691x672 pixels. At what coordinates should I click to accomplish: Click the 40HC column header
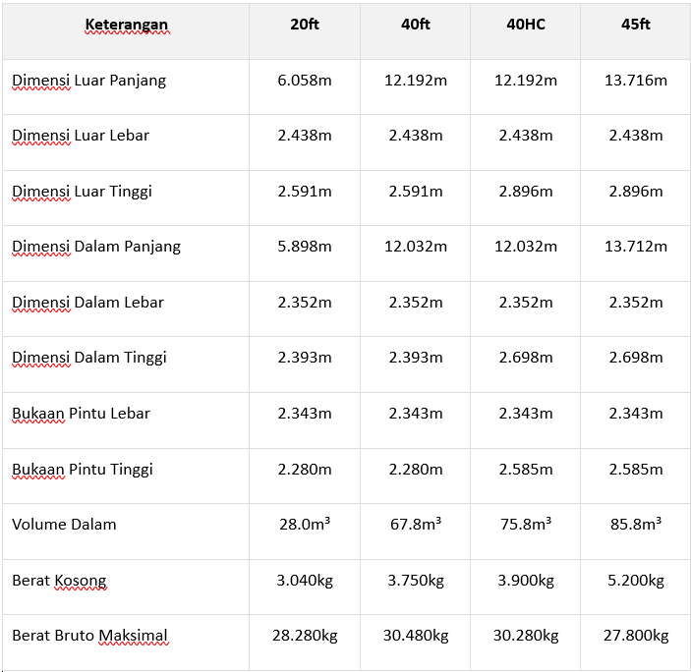coord(526,25)
